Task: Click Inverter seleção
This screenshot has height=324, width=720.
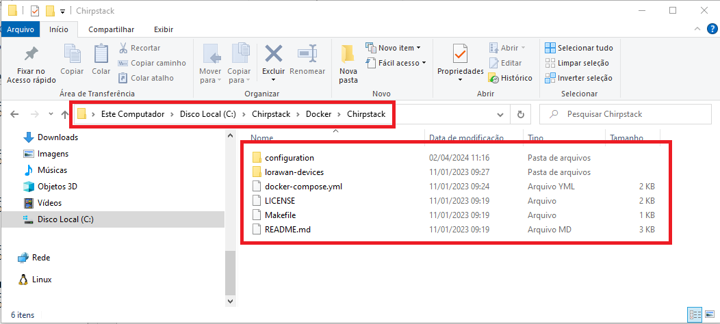Action: pos(578,78)
